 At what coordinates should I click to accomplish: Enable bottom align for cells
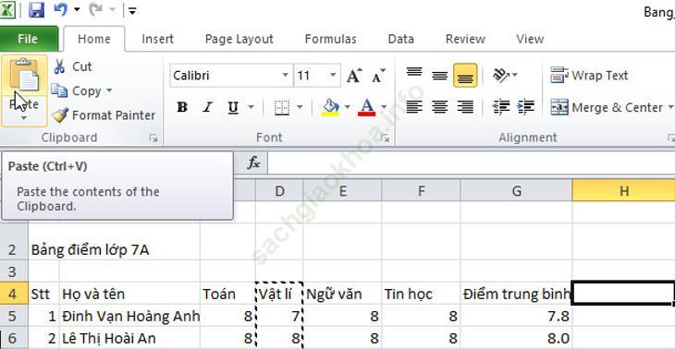point(465,76)
